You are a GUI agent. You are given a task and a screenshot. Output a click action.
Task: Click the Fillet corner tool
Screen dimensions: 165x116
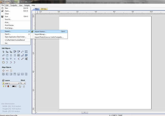19,59
